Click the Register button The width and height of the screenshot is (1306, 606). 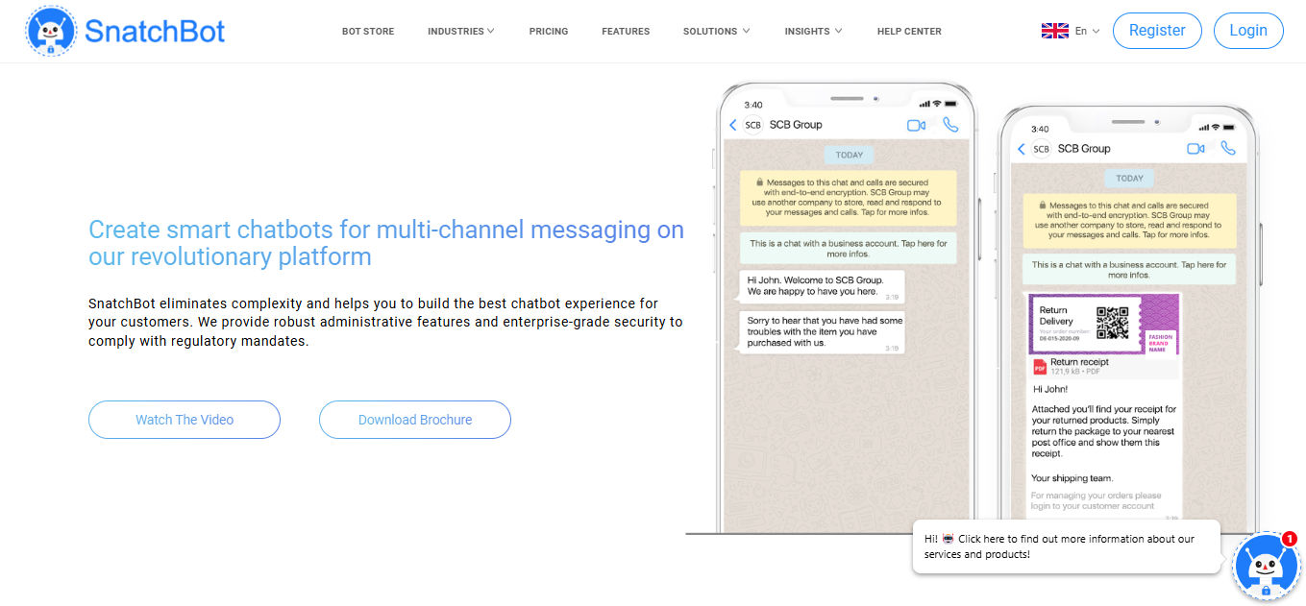click(1157, 31)
